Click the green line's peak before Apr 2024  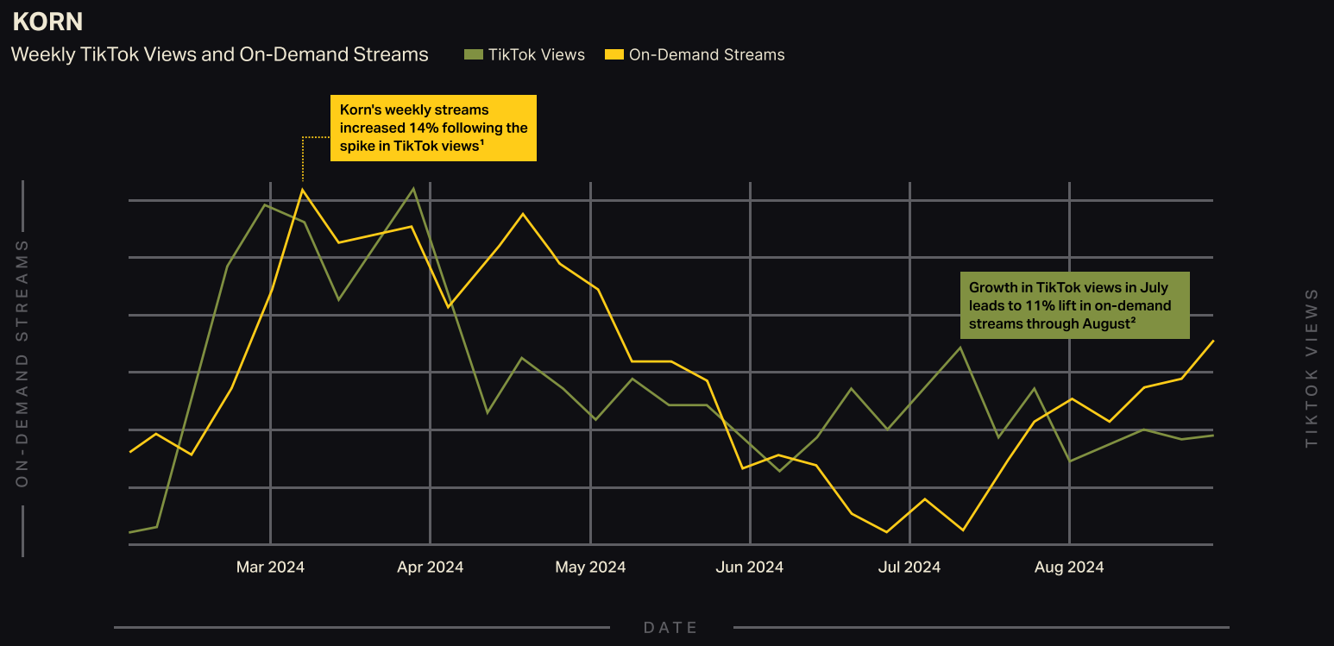tap(414, 188)
